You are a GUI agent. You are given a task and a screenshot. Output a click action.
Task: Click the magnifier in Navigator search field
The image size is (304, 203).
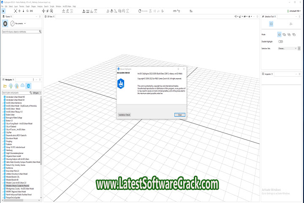(30, 93)
